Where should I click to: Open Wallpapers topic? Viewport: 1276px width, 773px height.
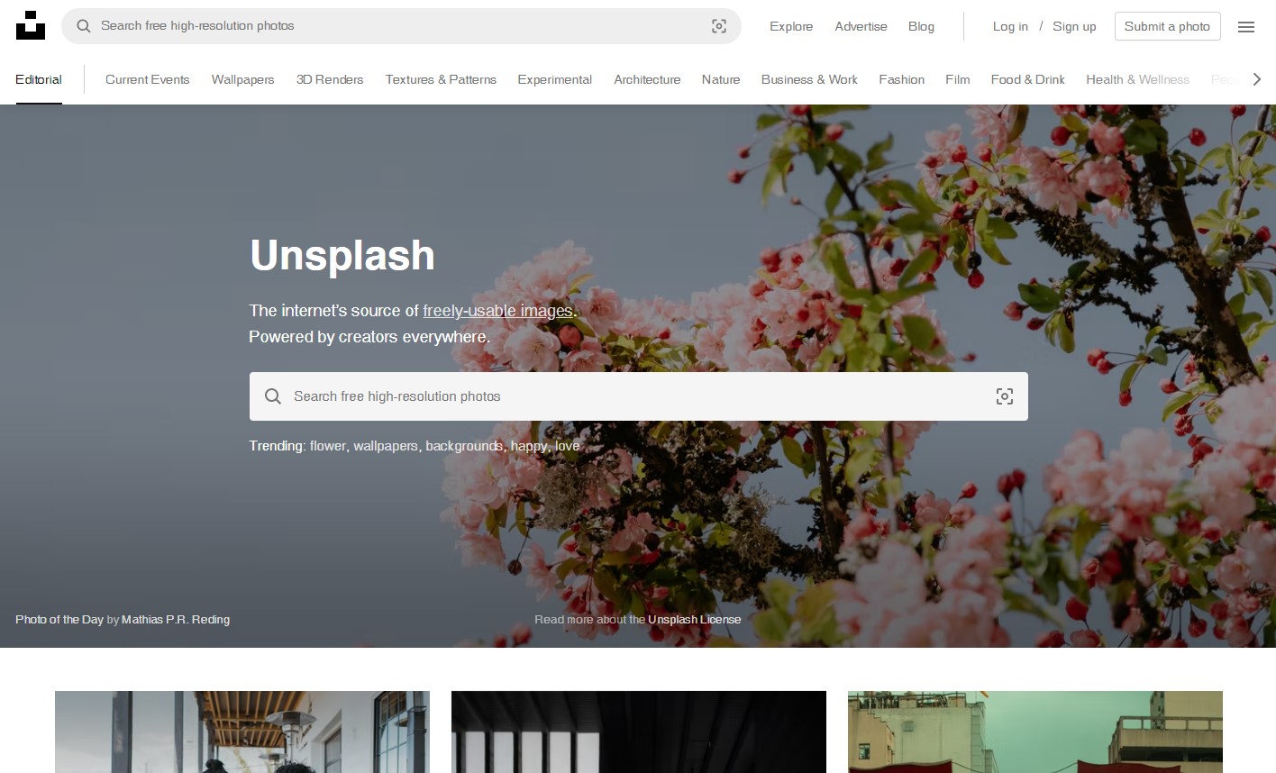point(243,79)
